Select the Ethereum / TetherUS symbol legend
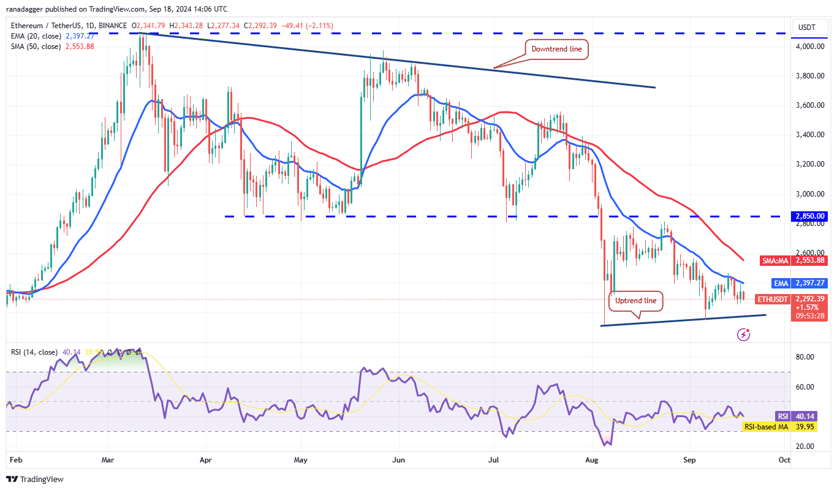Screen dimensions: 837x490 tap(68, 26)
